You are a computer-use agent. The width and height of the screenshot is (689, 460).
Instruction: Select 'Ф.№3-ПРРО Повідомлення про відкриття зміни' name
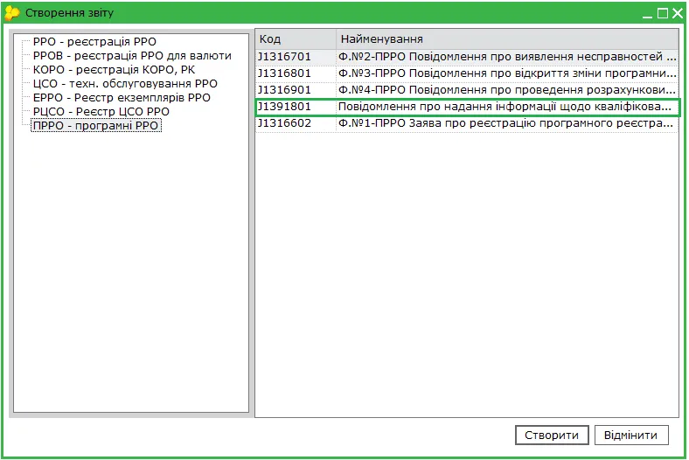click(507, 73)
